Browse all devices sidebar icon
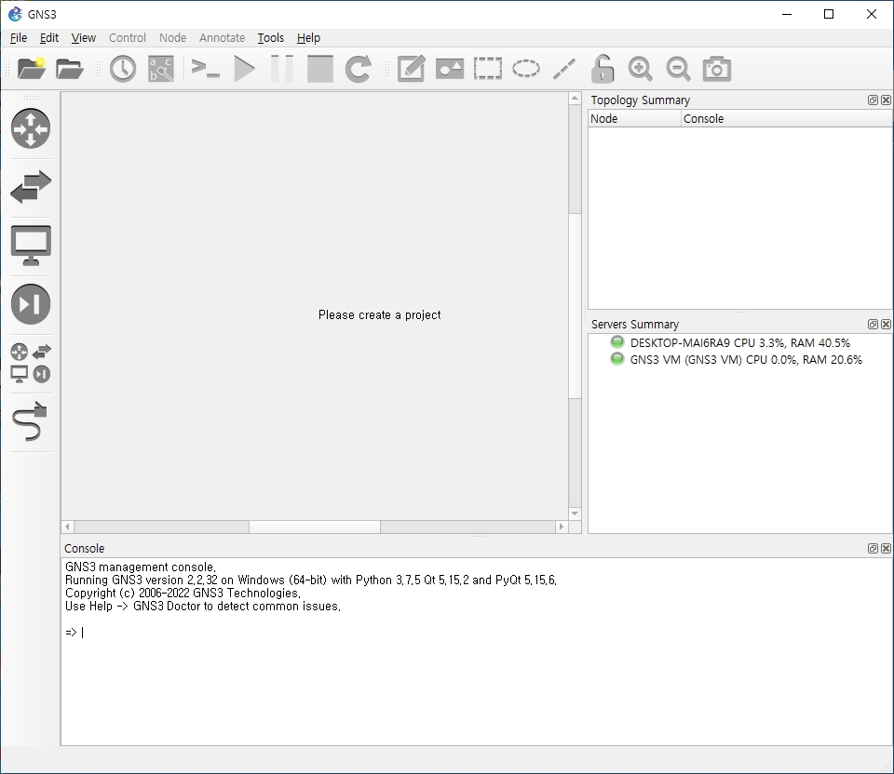 click(31, 363)
